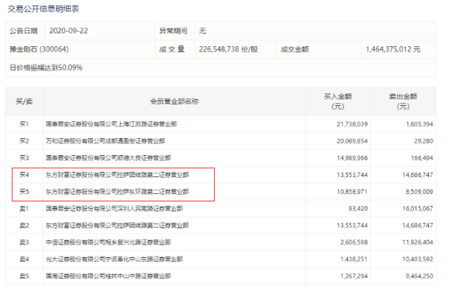Select the 买2 row label
456x297 pixels.
pyautogui.click(x=24, y=141)
